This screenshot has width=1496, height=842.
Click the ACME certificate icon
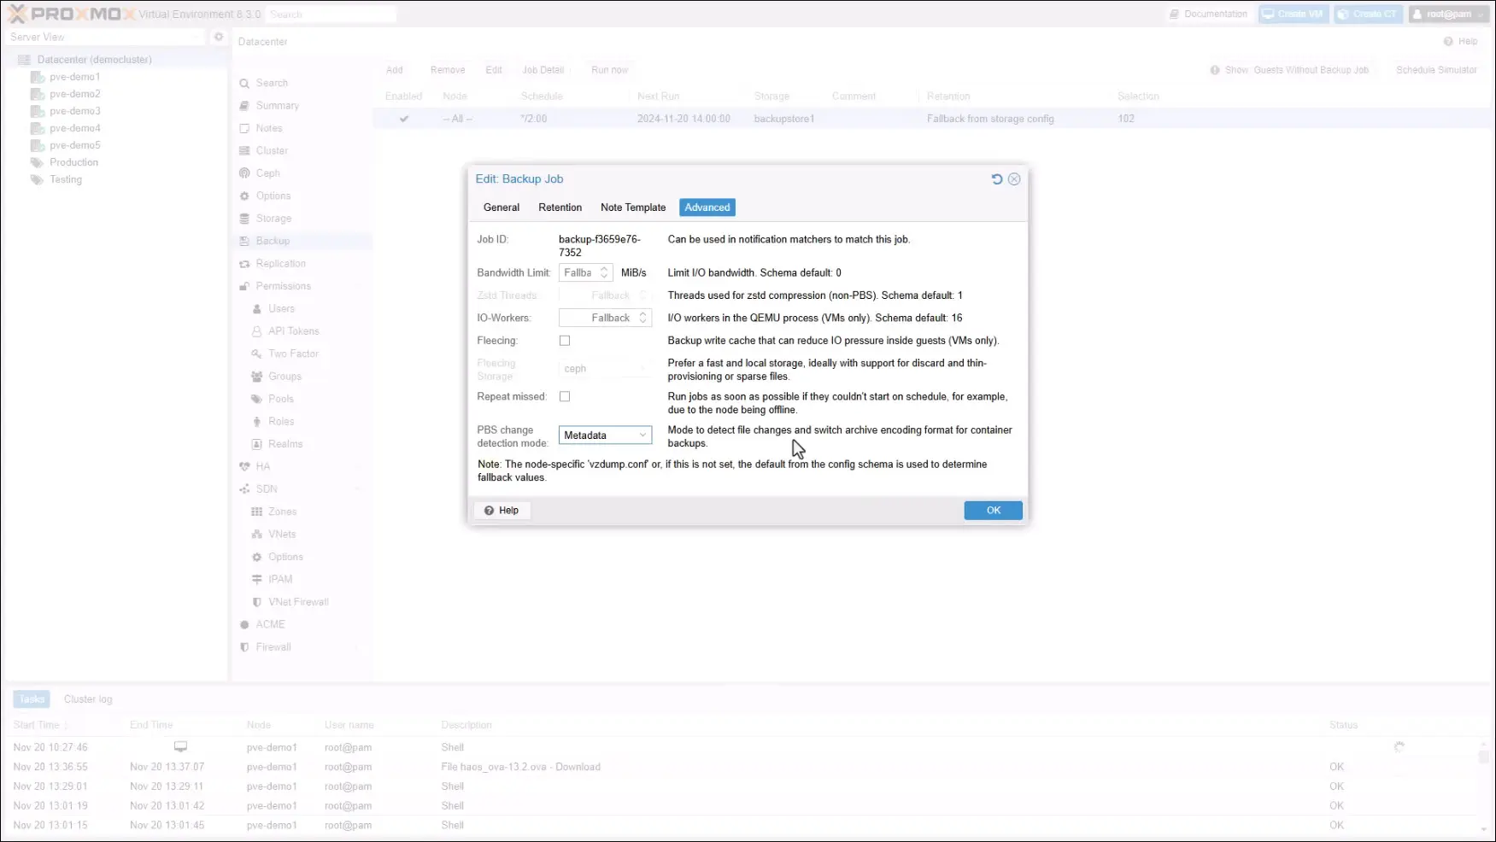(244, 624)
